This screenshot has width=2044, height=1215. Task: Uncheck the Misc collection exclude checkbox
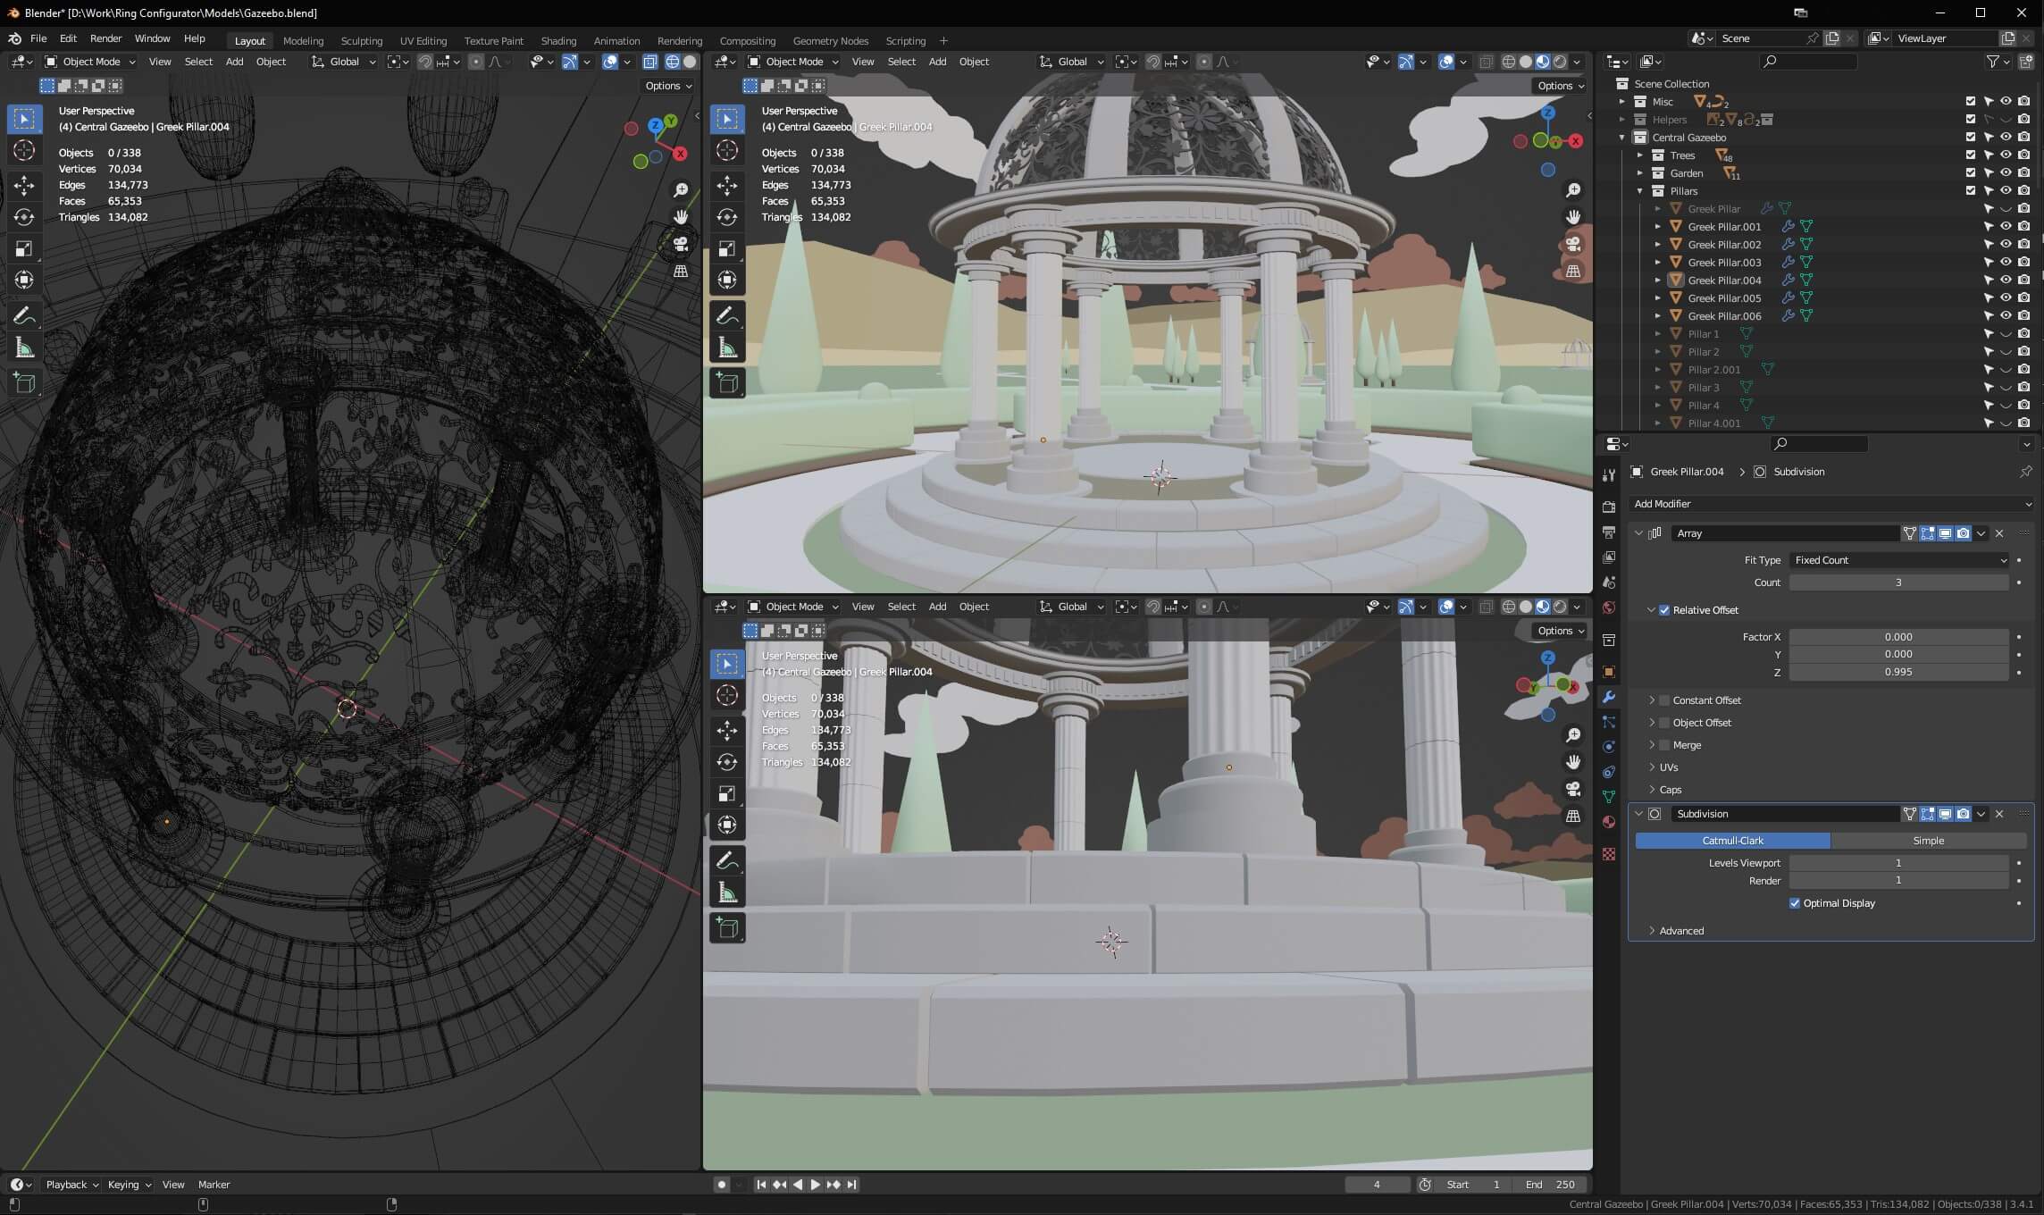pos(1971,101)
